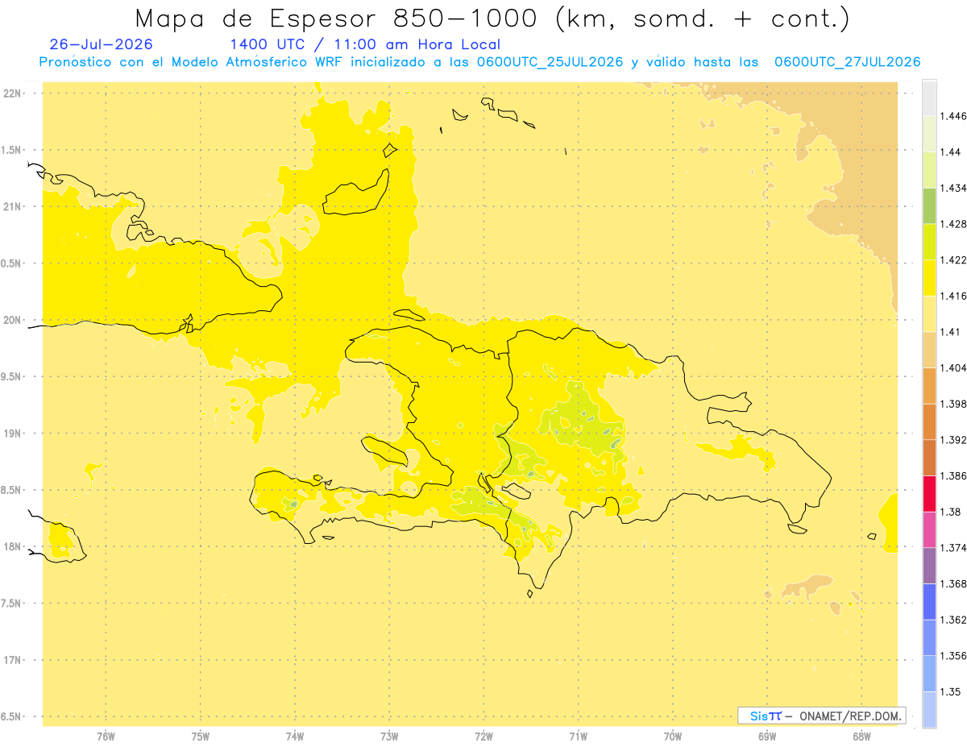Click the longitude label '72W'
Viewport: 967px width, 747px height.
point(484,736)
